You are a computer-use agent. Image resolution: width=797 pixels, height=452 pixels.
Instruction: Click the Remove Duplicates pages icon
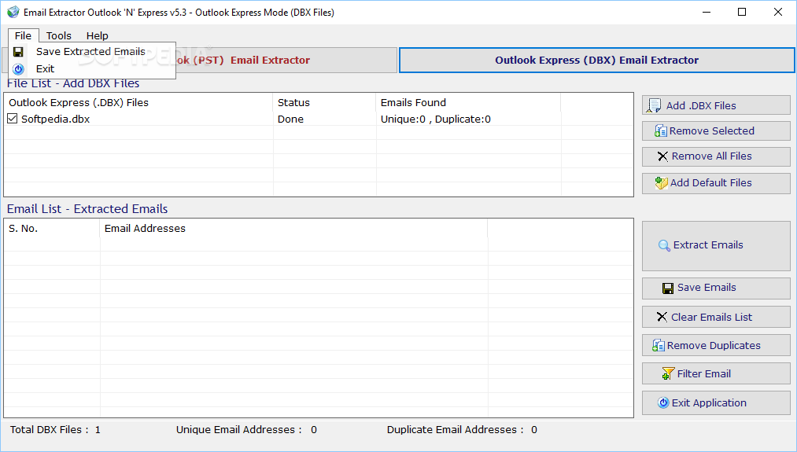[x=659, y=345]
